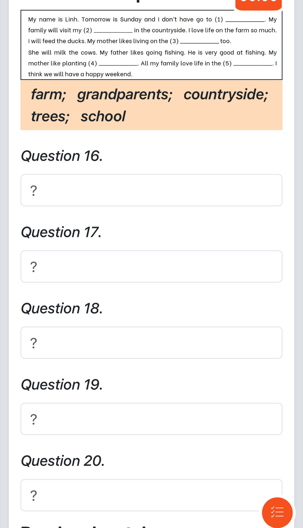This screenshot has width=303, height=528.
Task: Click the 'Question 16.' heading
Action: point(62,156)
